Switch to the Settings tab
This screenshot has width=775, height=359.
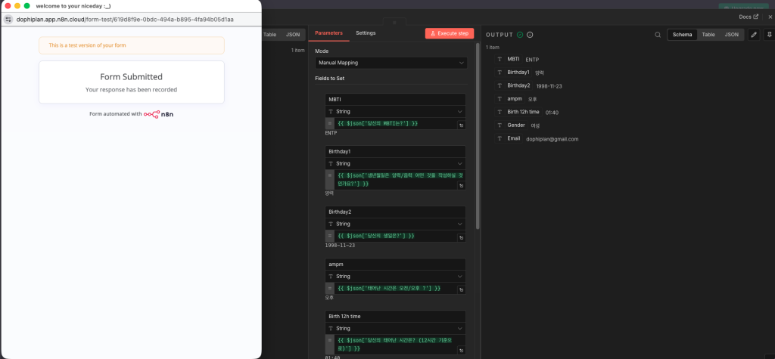[366, 33]
